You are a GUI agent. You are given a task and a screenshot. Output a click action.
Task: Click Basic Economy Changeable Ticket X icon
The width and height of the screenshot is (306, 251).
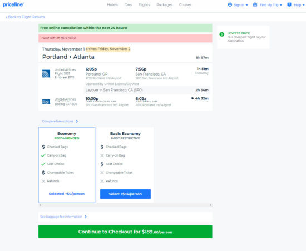(102, 173)
